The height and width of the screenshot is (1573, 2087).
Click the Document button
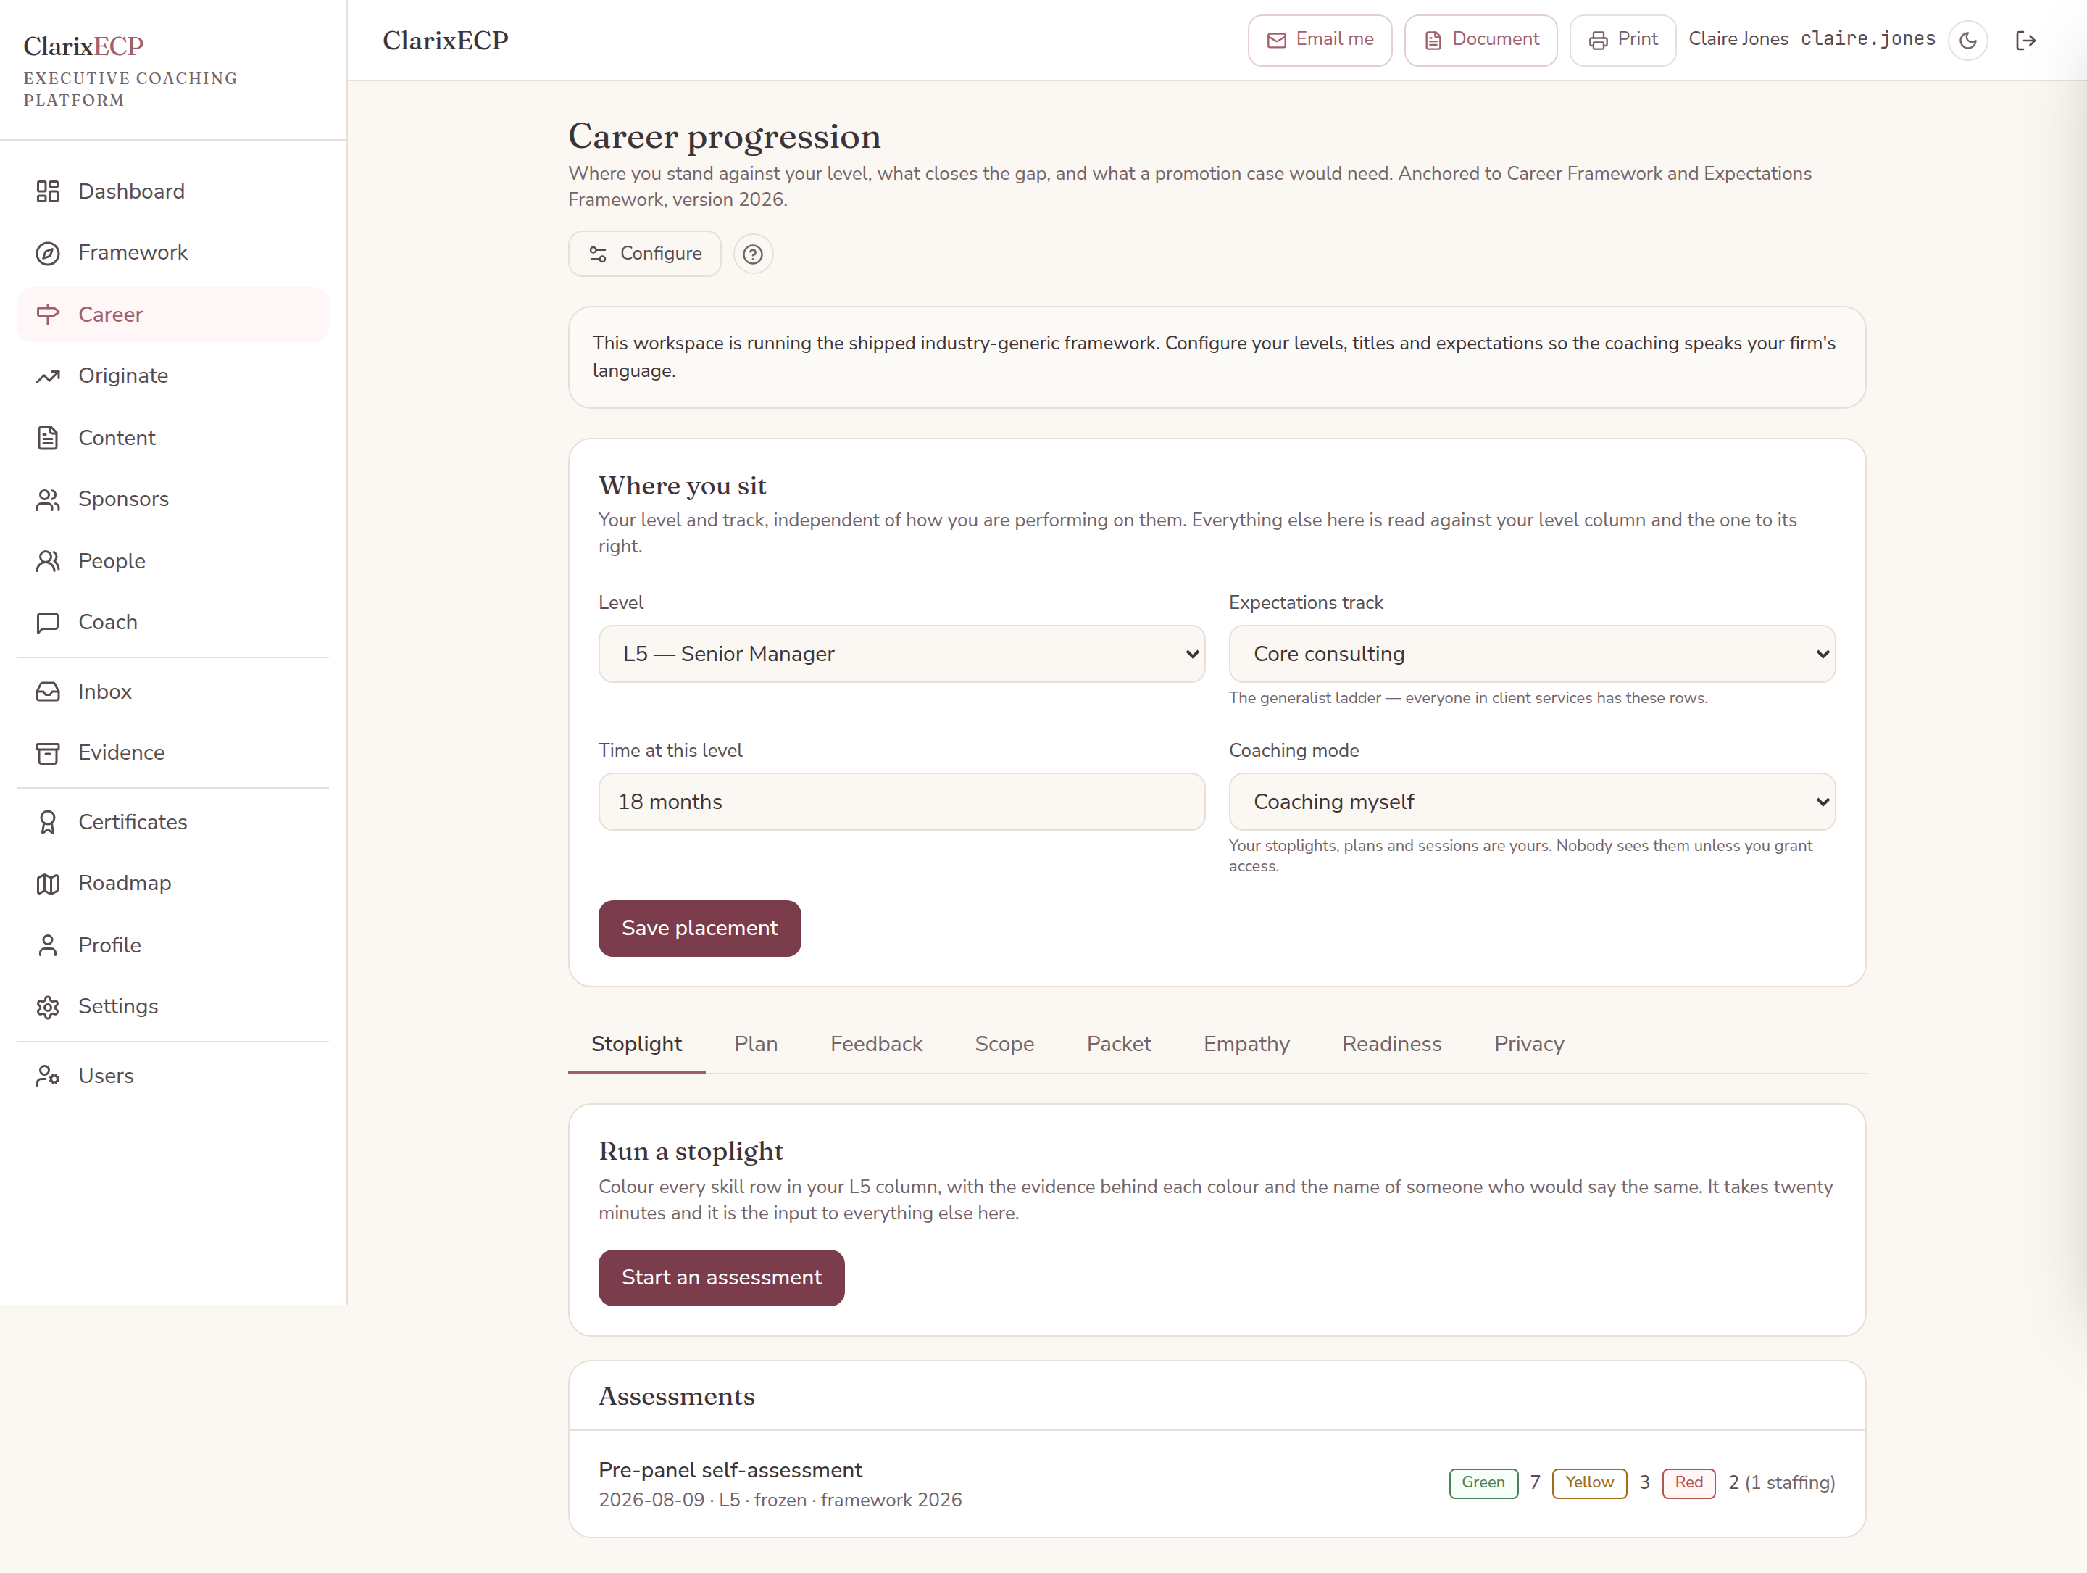coord(1480,40)
